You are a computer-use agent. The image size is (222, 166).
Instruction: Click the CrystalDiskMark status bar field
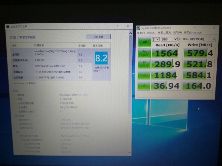click(x=175, y=95)
